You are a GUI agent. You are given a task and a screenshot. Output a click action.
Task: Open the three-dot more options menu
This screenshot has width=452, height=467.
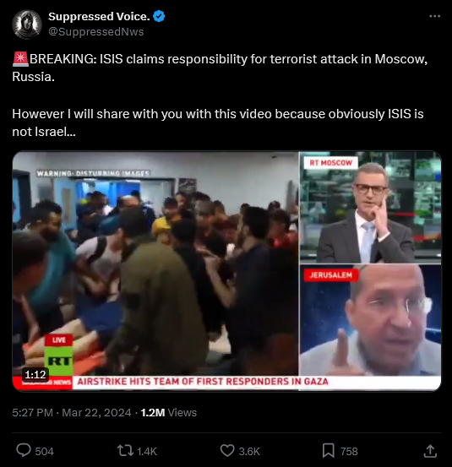435,16
